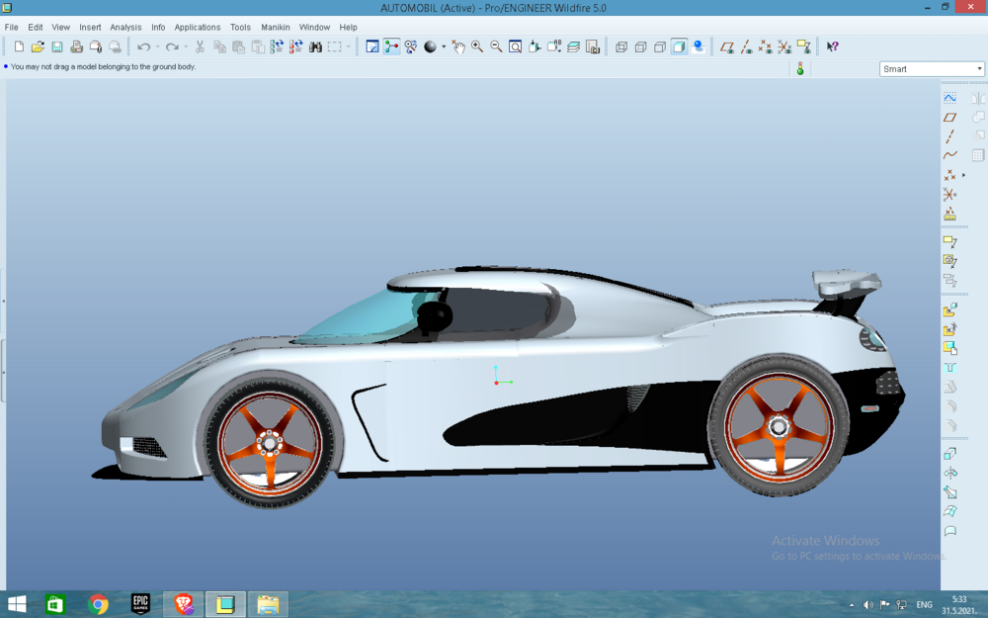
Task: Toggle datum plane display
Action: (726, 46)
